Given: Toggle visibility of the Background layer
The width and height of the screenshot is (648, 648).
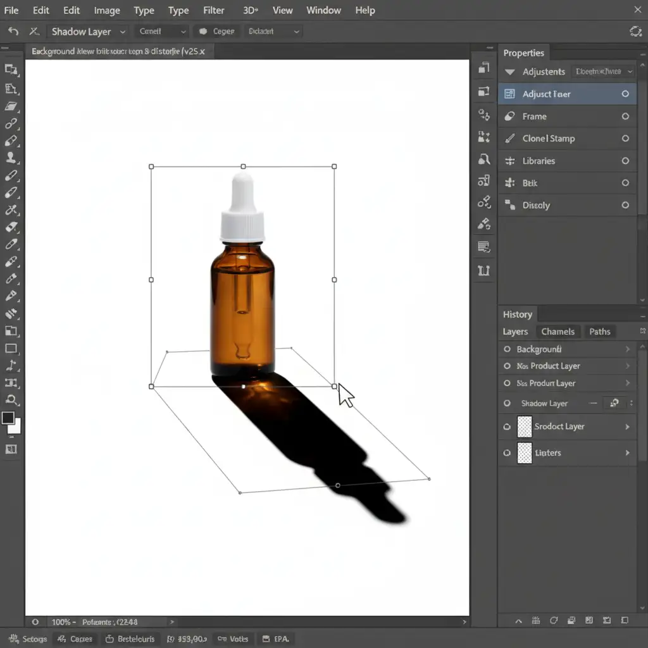Looking at the screenshot, I should coord(507,349).
